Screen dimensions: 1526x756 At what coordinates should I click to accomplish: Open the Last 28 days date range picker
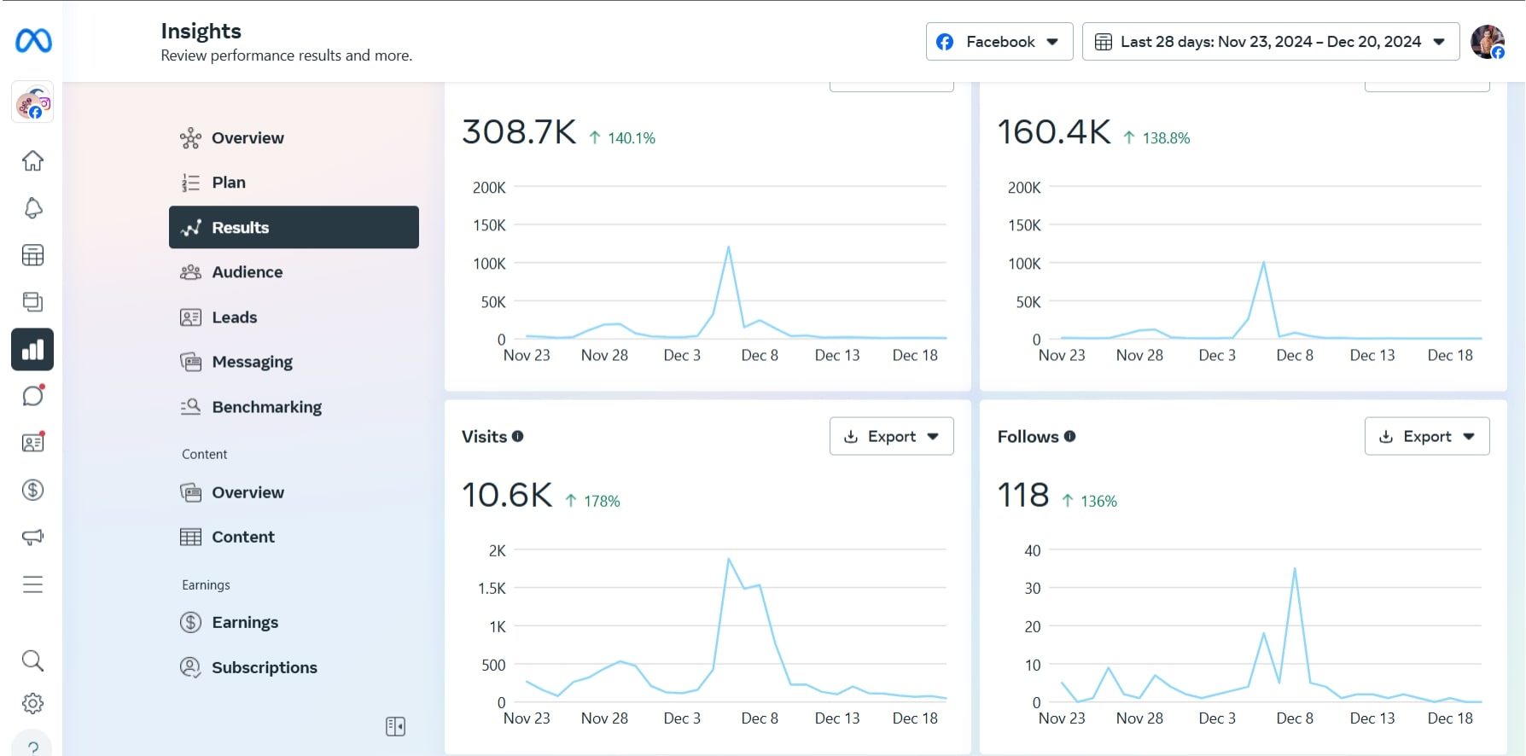(x=1271, y=42)
